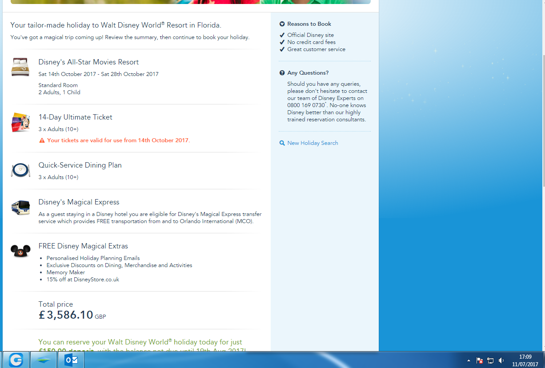Click Disney's All-Star Movies Resort heading
Viewport: 545px width, 368px height.
(x=88, y=62)
